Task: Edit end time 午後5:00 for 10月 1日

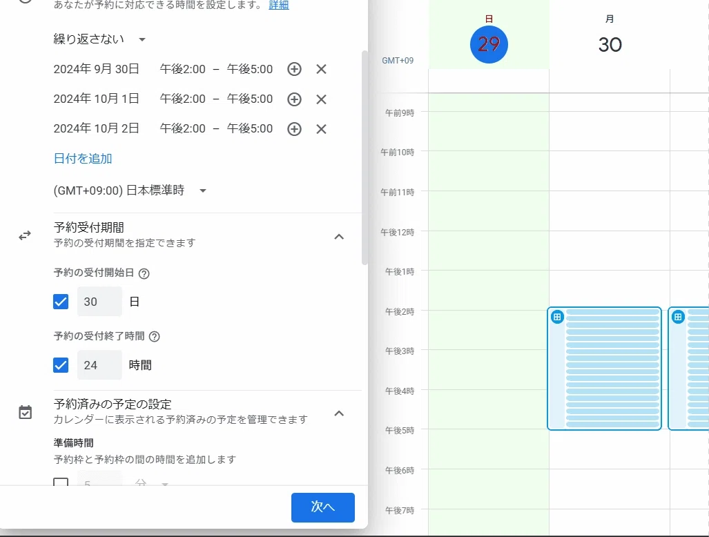Action: click(250, 99)
